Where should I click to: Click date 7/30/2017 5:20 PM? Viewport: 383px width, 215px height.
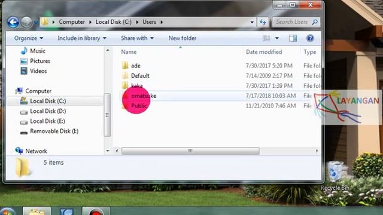pos(269,66)
